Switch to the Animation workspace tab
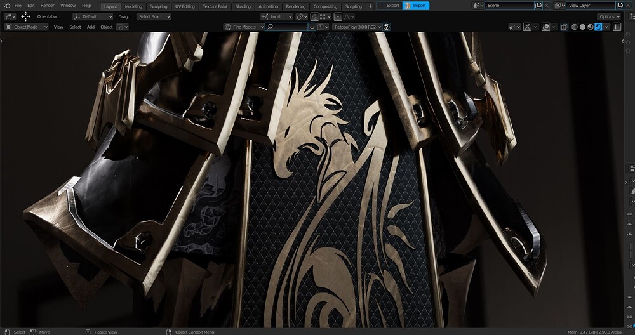This screenshot has width=635, height=335. click(x=268, y=6)
